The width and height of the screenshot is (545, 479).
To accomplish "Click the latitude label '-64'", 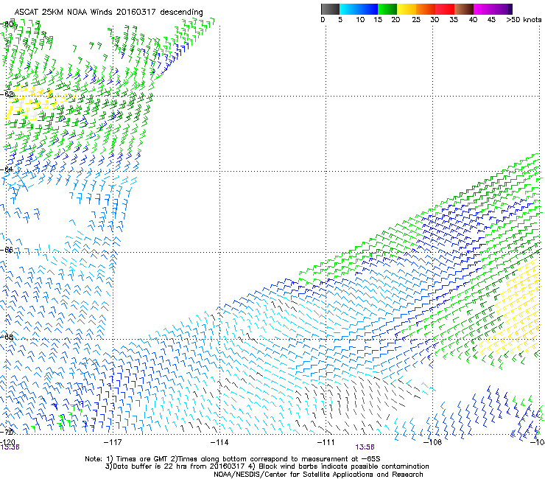I will pos(7,169).
